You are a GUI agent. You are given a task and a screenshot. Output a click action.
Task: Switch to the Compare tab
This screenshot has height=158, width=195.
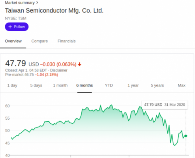point(39,41)
